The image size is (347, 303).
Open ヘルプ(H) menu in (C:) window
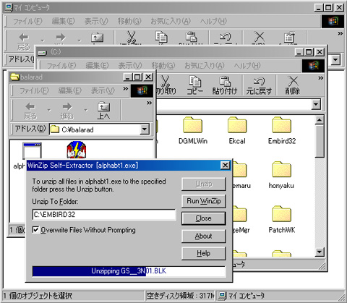pos(247,66)
